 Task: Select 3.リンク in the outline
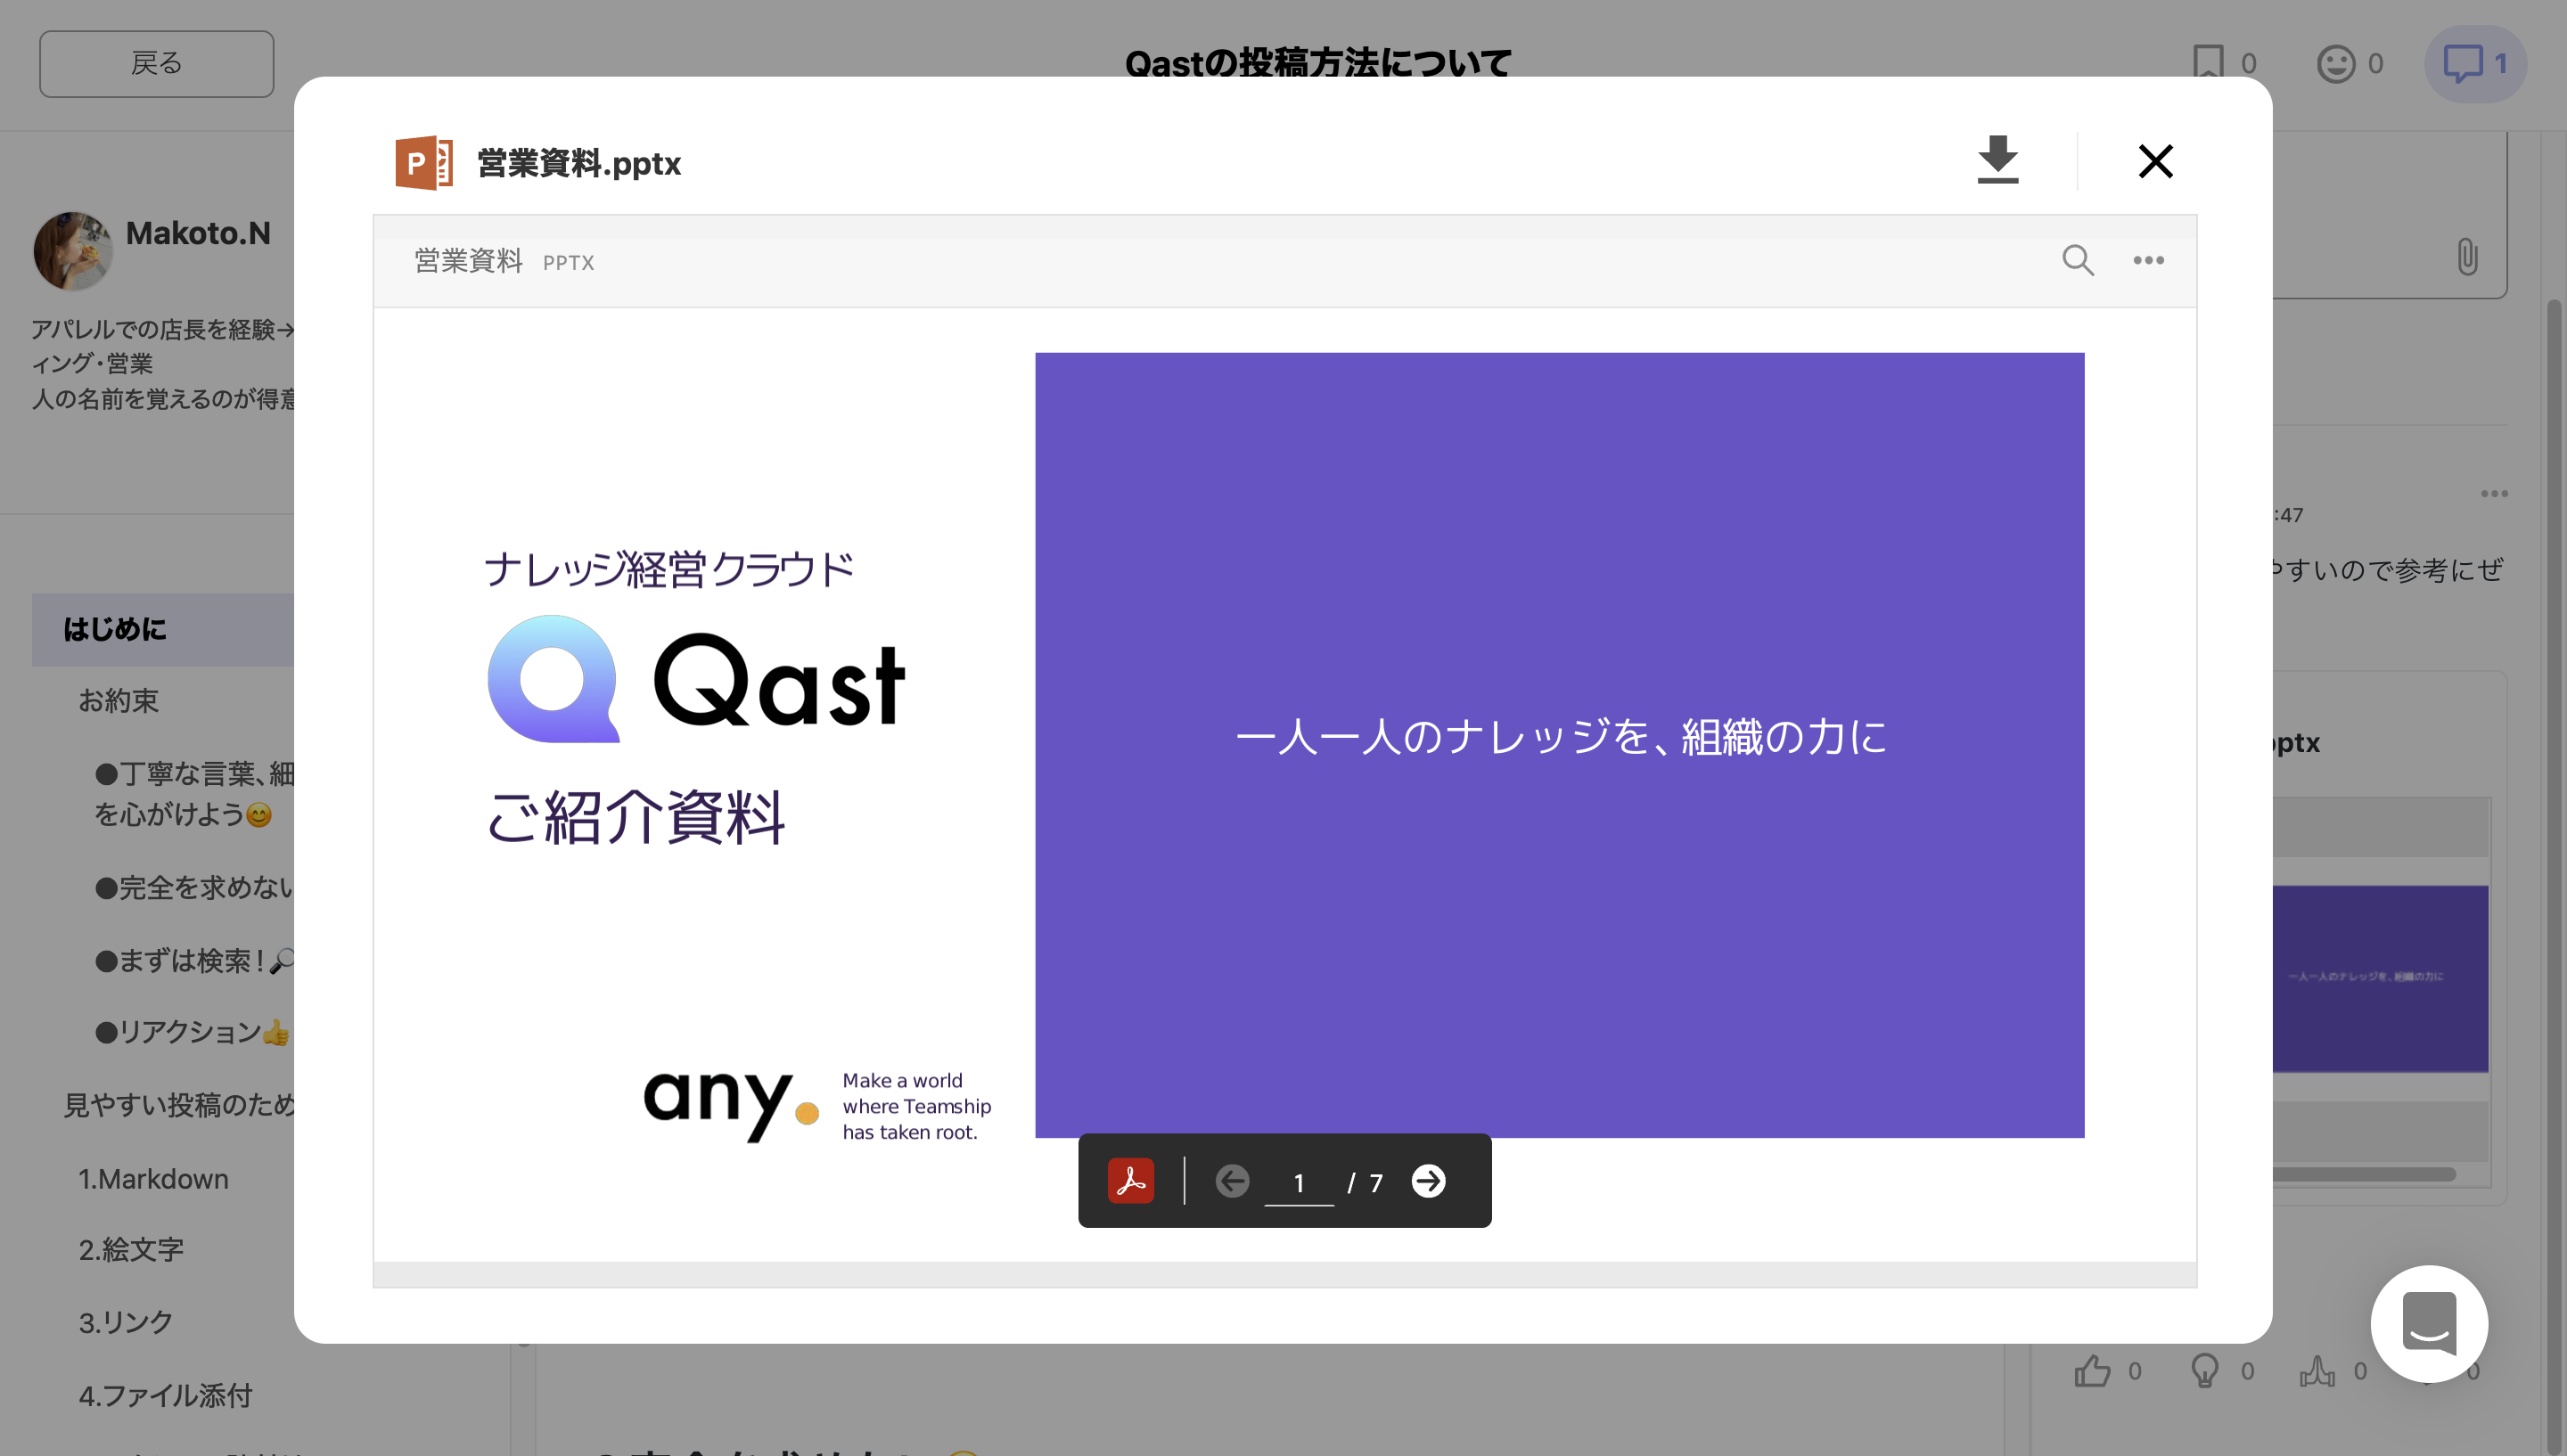pyautogui.click(x=126, y=1322)
